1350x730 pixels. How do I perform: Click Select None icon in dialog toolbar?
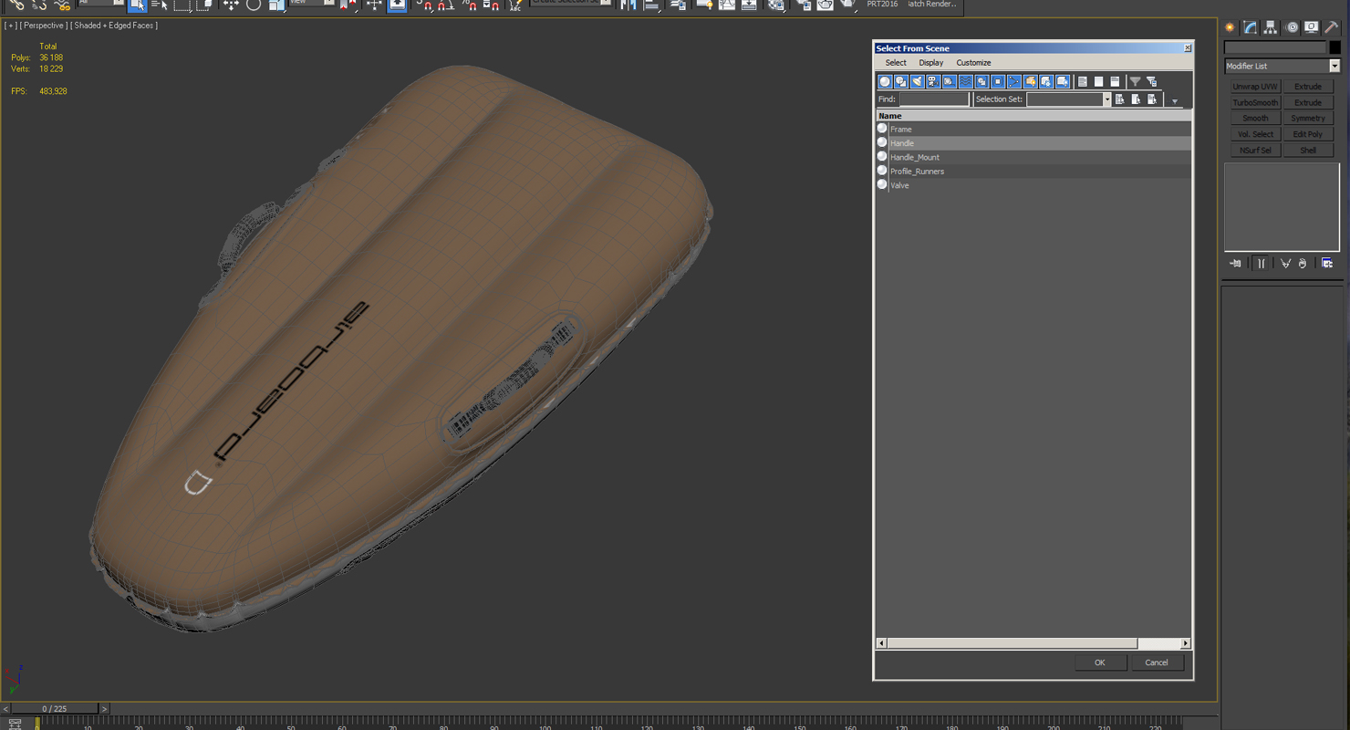(1098, 82)
